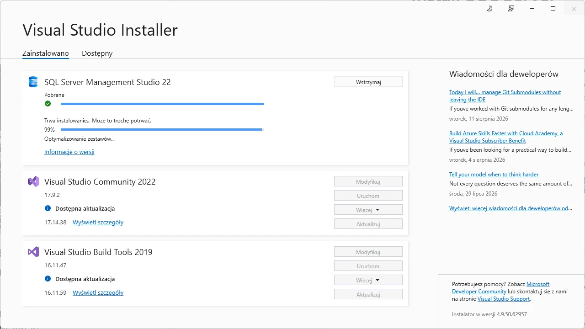
Task: Click the Wiadomości dla deweloperów heading
Action: [504, 74]
